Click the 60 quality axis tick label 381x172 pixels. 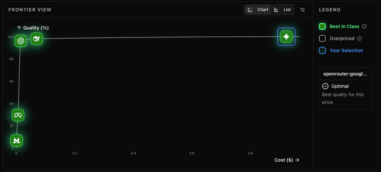click(11, 81)
